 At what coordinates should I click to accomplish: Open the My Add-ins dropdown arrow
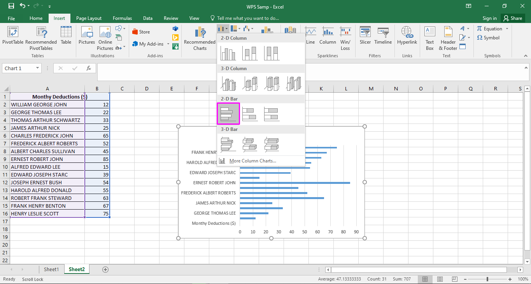[x=168, y=44]
